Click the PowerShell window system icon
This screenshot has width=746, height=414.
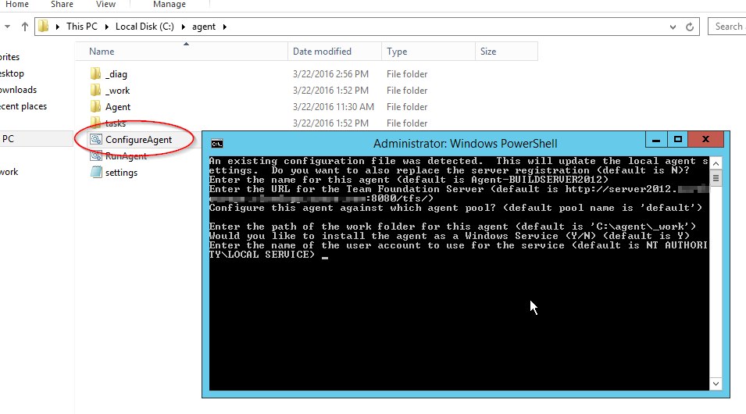tap(217, 143)
